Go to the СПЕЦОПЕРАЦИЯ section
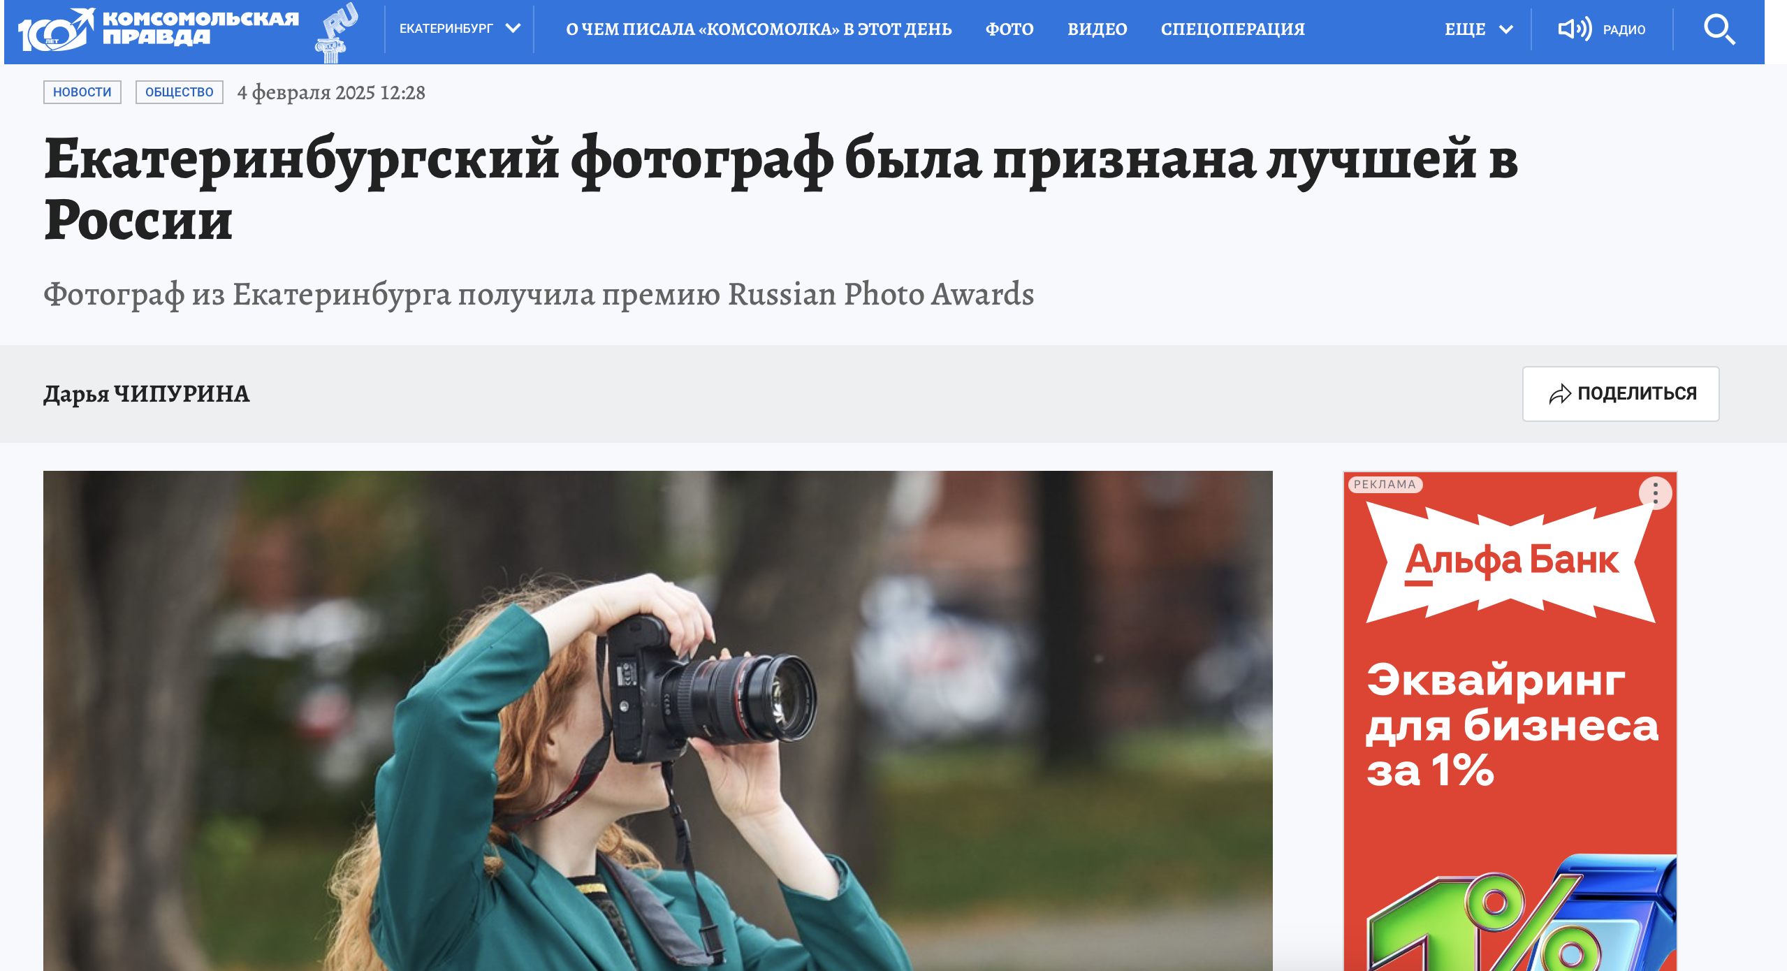 click(1232, 29)
